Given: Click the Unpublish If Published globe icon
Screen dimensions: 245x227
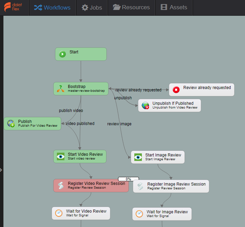Looking at the screenshot, I should (145, 105).
